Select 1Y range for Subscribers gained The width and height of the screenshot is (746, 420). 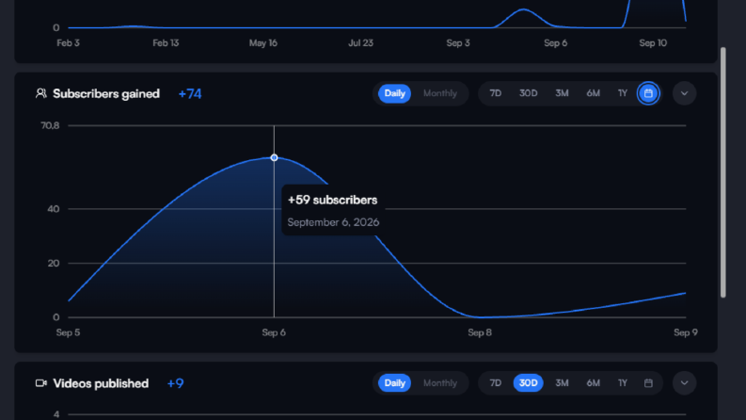point(623,93)
